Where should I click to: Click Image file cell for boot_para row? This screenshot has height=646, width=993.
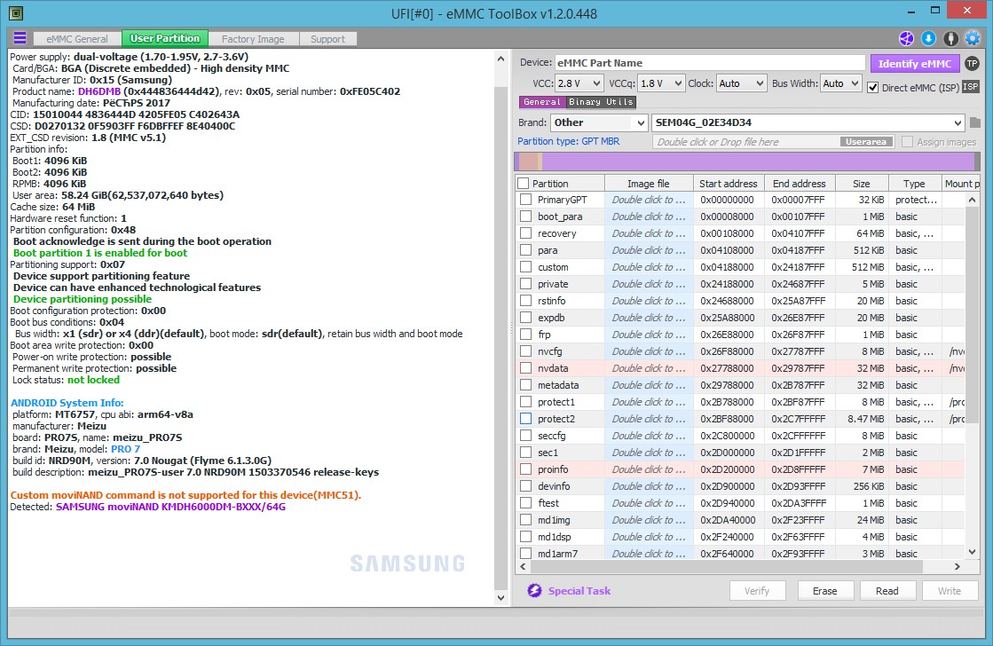point(649,217)
